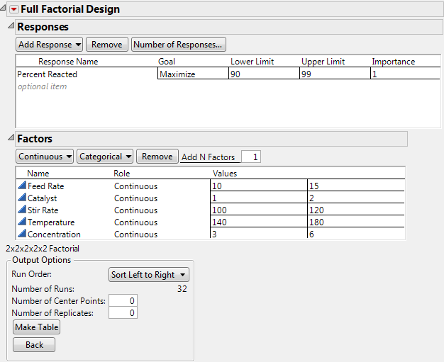Screen dimensions: 444x362
Task: Open the Categorical factor dropdown
Action: pos(105,157)
